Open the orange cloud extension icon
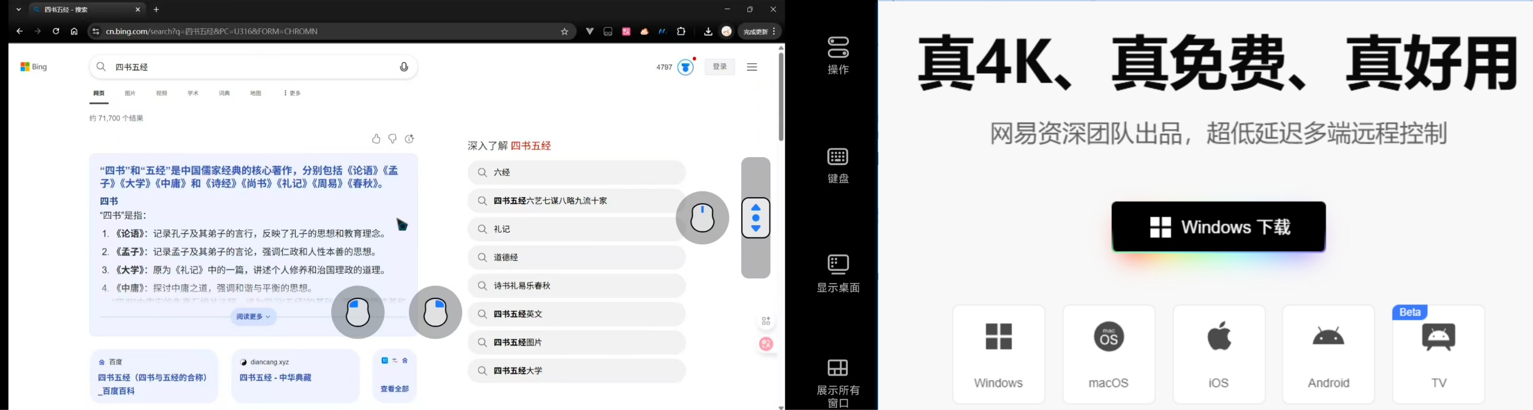Image resolution: width=1533 pixels, height=410 pixels. coord(644,31)
